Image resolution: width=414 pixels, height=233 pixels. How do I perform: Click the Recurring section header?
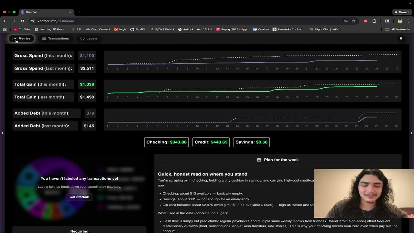[x=79, y=231]
